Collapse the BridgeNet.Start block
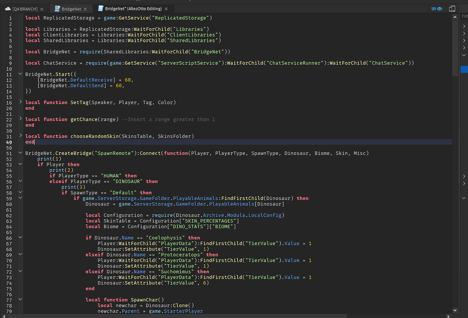The image size is (468, 318). point(20,74)
